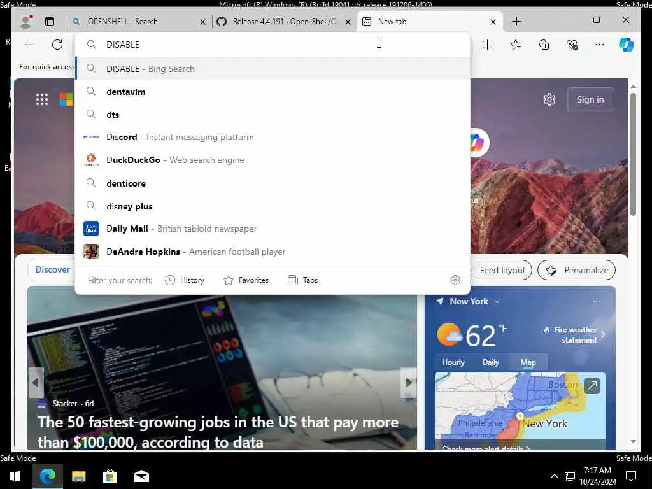Go to next news carousel story
Image resolution: width=652 pixels, height=489 pixels.
click(409, 382)
